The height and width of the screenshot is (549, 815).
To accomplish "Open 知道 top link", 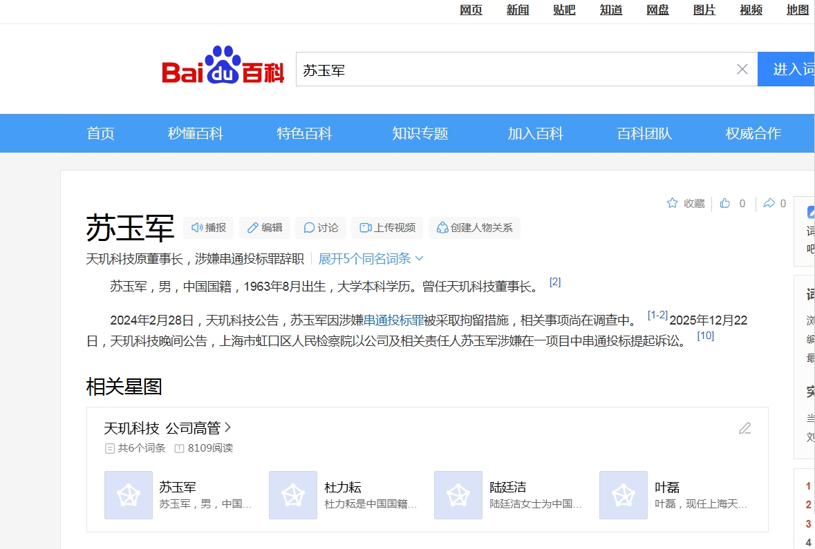I will (610, 10).
